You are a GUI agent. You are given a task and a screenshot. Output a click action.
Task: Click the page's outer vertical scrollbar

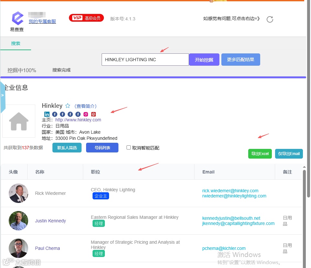[308, 99]
